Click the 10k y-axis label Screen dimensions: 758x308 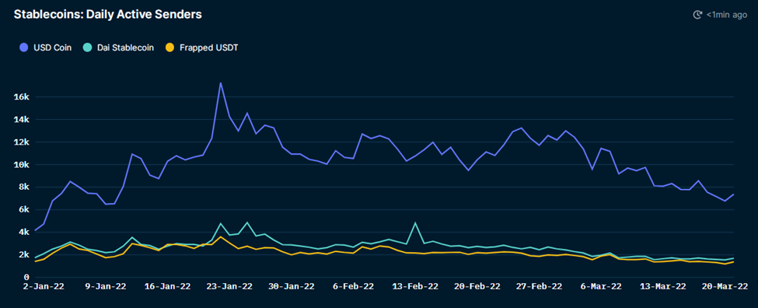[x=23, y=164]
